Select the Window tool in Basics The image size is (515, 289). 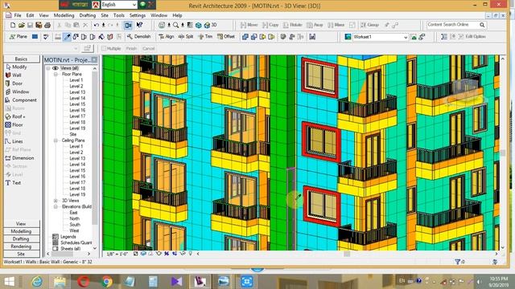[x=17, y=92]
